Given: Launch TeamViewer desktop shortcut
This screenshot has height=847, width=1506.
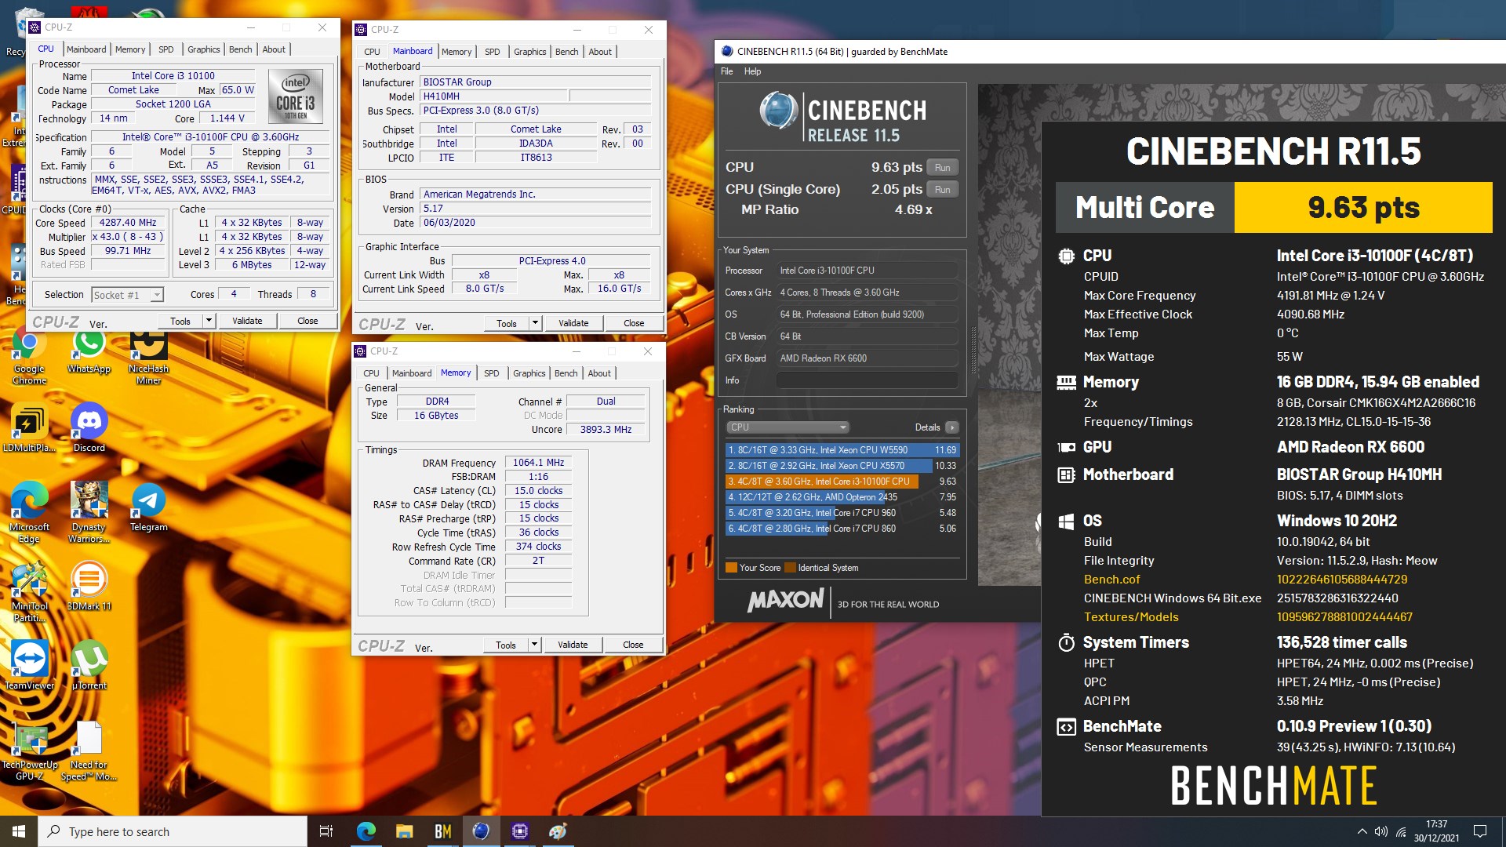Looking at the screenshot, I should tap(29, 666).
